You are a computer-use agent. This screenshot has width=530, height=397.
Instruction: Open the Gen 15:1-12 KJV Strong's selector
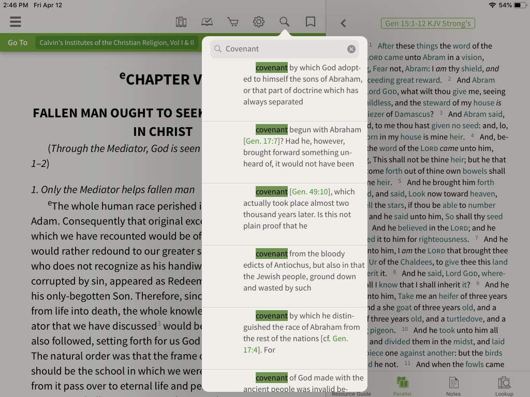pos(428,23)
